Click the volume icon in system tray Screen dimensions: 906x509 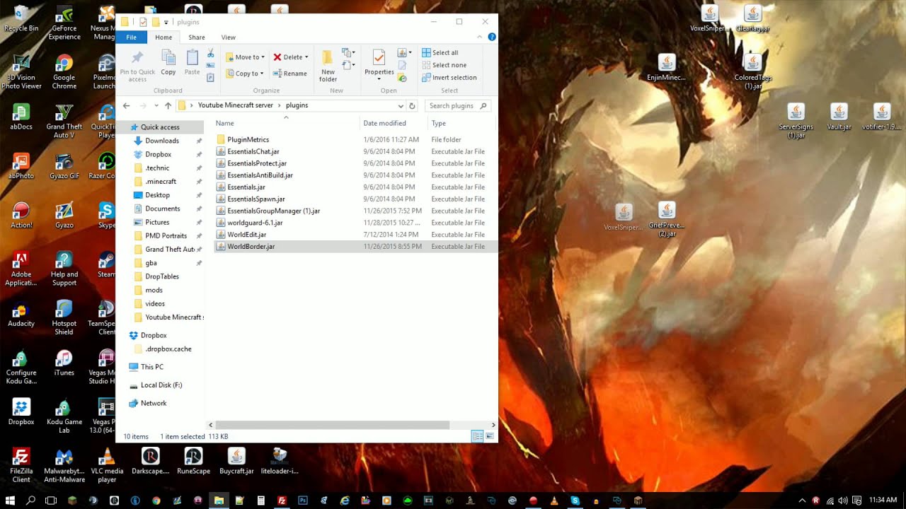tap(842, 501)
